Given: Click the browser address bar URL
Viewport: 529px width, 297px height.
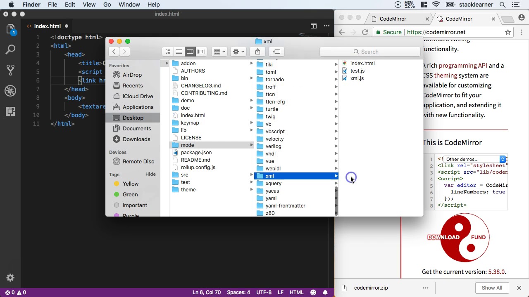Looking at the screenshot, I should (436, 32).
